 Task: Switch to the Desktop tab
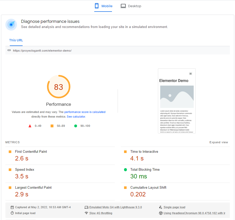tap(131, 6)
